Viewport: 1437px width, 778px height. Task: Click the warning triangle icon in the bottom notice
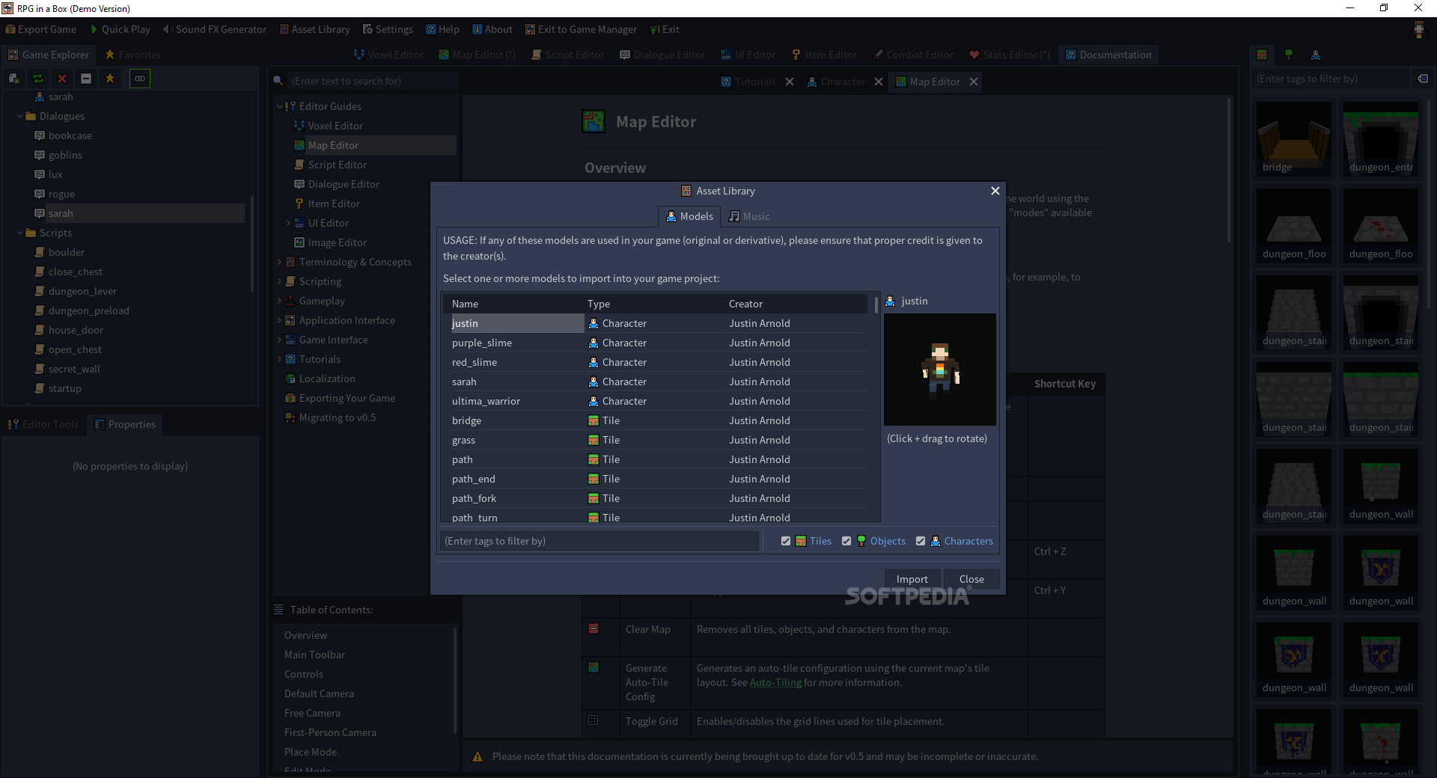click(x=478, y=756)
